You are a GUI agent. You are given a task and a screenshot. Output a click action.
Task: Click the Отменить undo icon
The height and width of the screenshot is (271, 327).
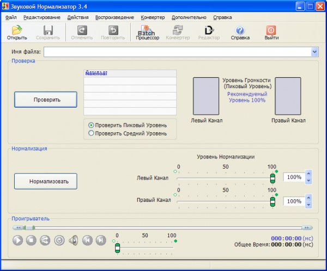pos(82,33)
